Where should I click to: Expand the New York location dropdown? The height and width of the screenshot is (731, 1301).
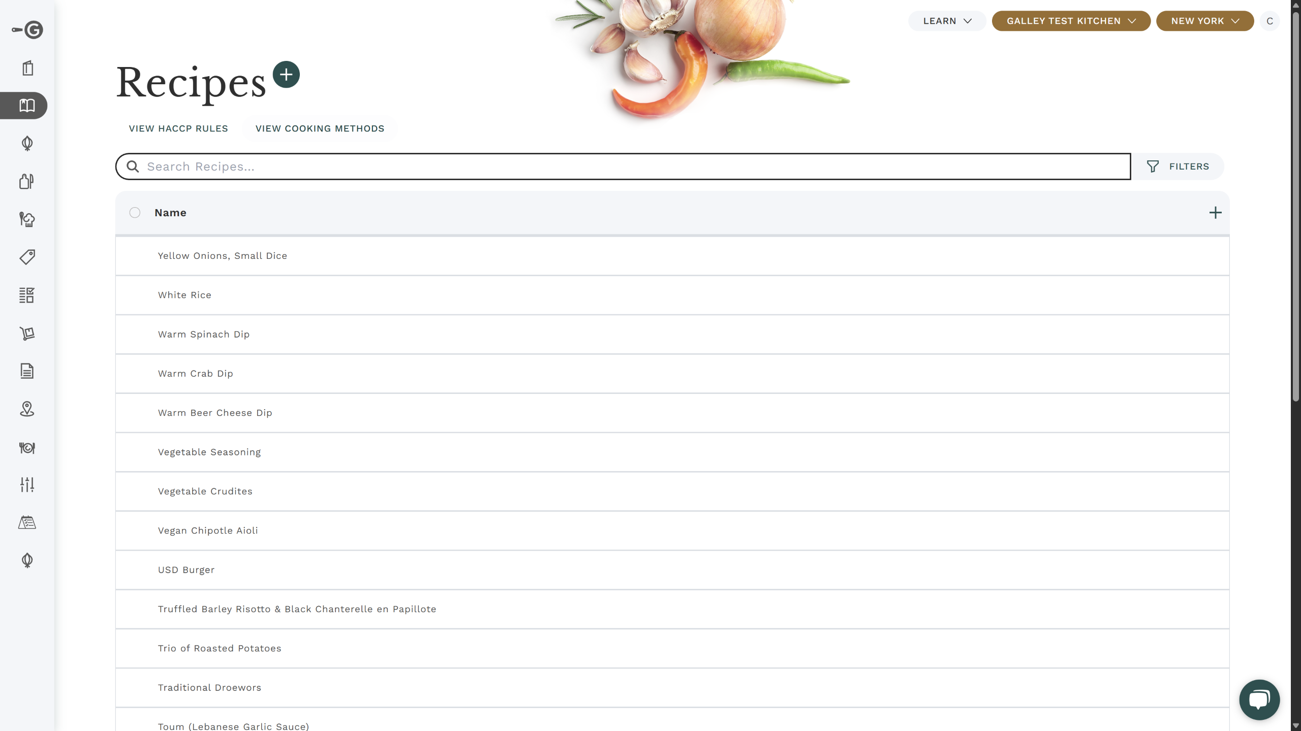pyautogui.click(x=1204, y=21)
